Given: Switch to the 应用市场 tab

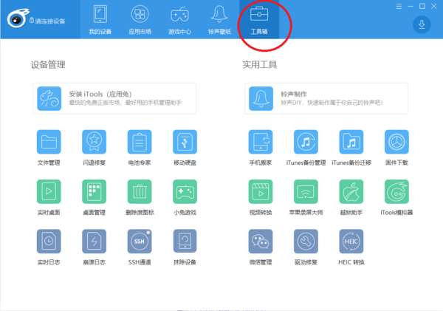Looking at the screenshot, I should pos(140,19).
